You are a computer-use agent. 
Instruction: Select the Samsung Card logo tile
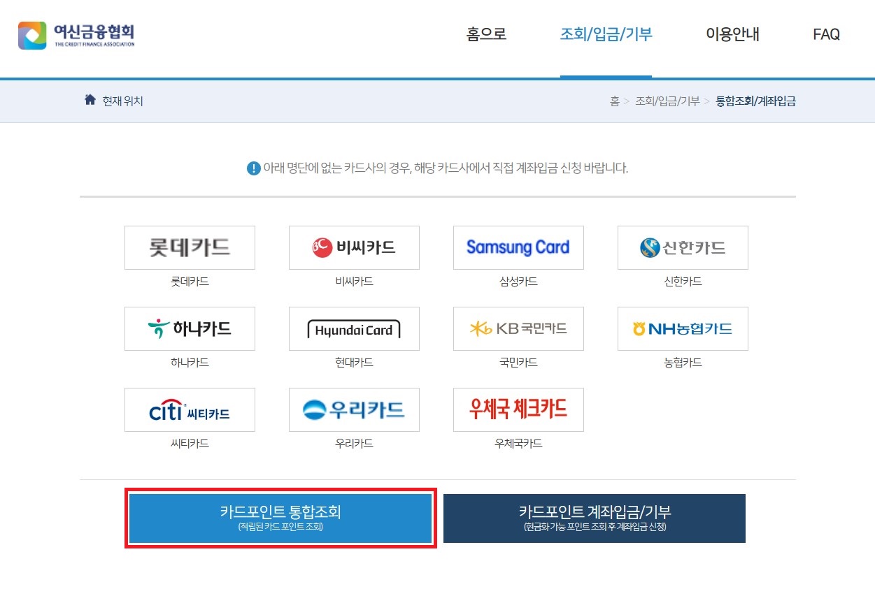point(518,247)
